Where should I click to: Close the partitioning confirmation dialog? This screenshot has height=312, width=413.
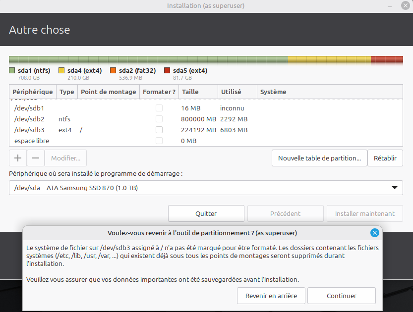375,233
